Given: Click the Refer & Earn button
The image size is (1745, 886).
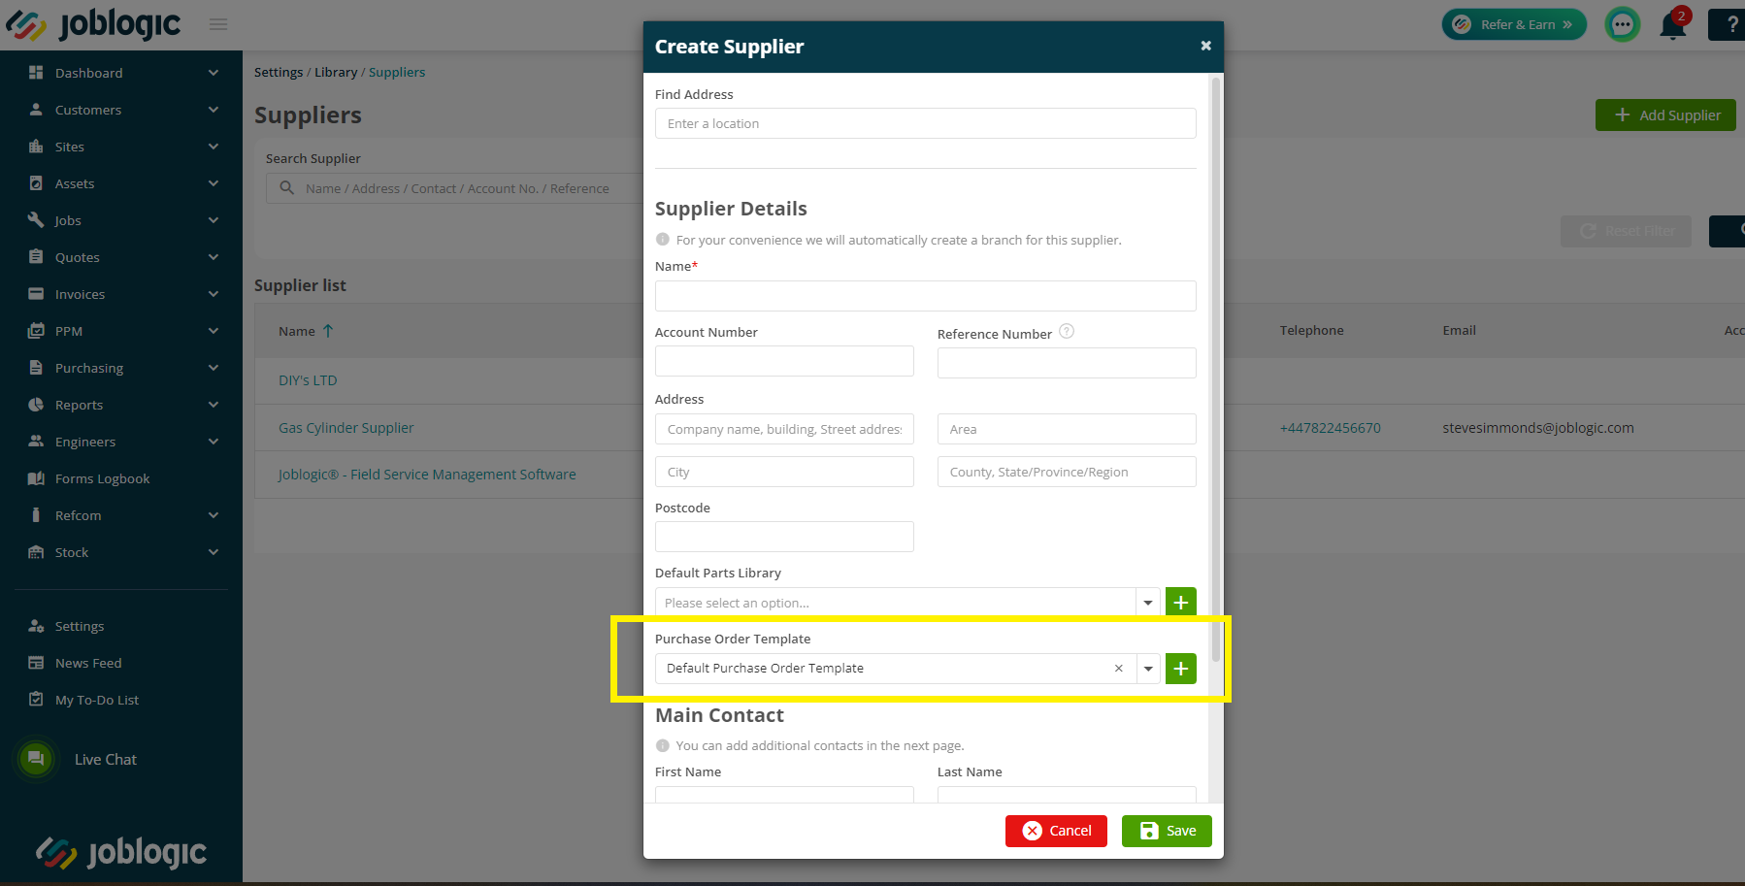Looking at the screenshot, I should [x=1514, y=24].
